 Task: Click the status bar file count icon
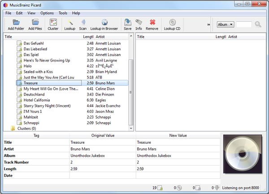click(x=160, y=188)
